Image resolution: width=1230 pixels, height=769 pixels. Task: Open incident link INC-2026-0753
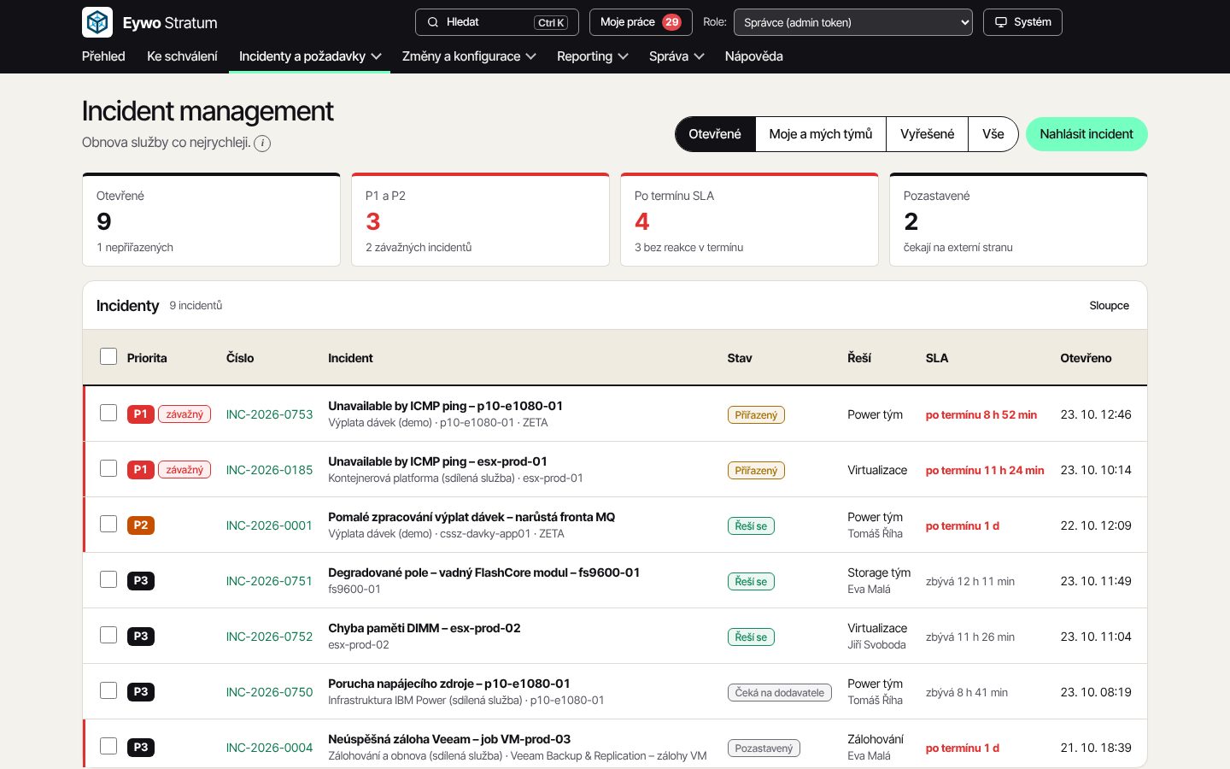click(x=269, y=414)
